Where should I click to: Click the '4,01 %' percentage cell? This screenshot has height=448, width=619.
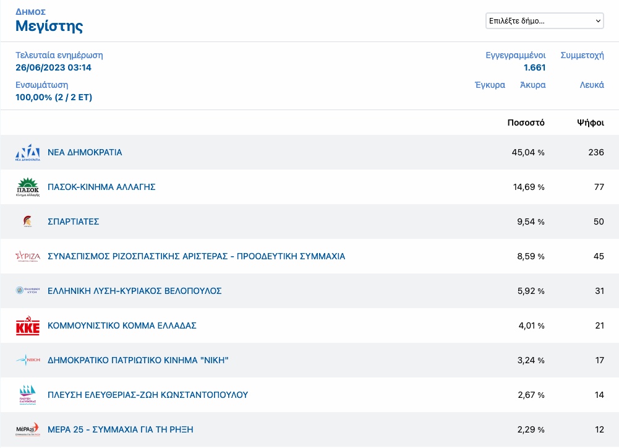coord(531,325)
